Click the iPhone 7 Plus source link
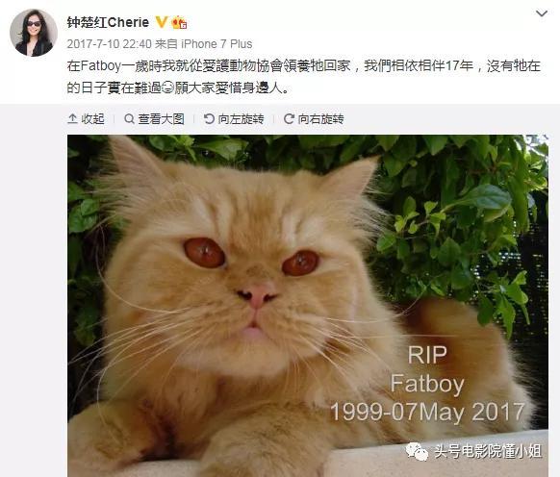This screenshot has width=560, height=477. (x=216, y=44)
